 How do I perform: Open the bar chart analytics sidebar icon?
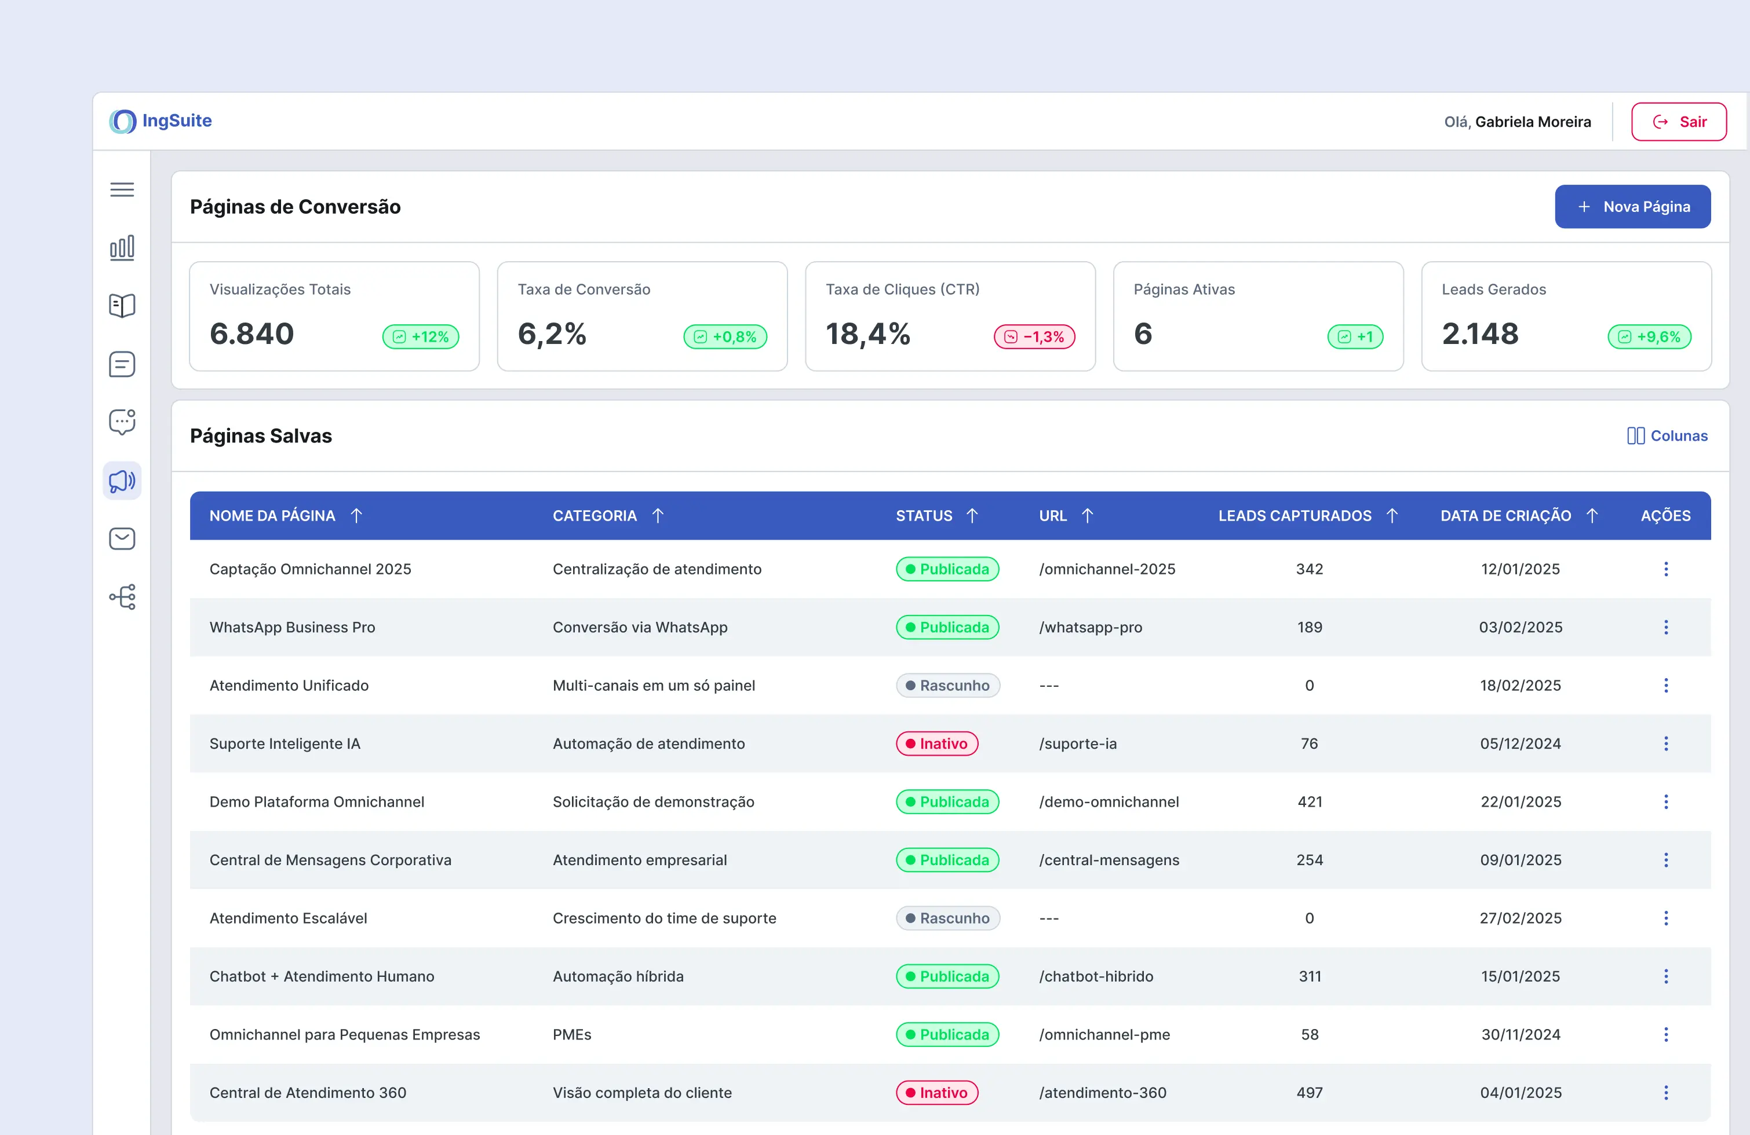(x=122, y=248)
